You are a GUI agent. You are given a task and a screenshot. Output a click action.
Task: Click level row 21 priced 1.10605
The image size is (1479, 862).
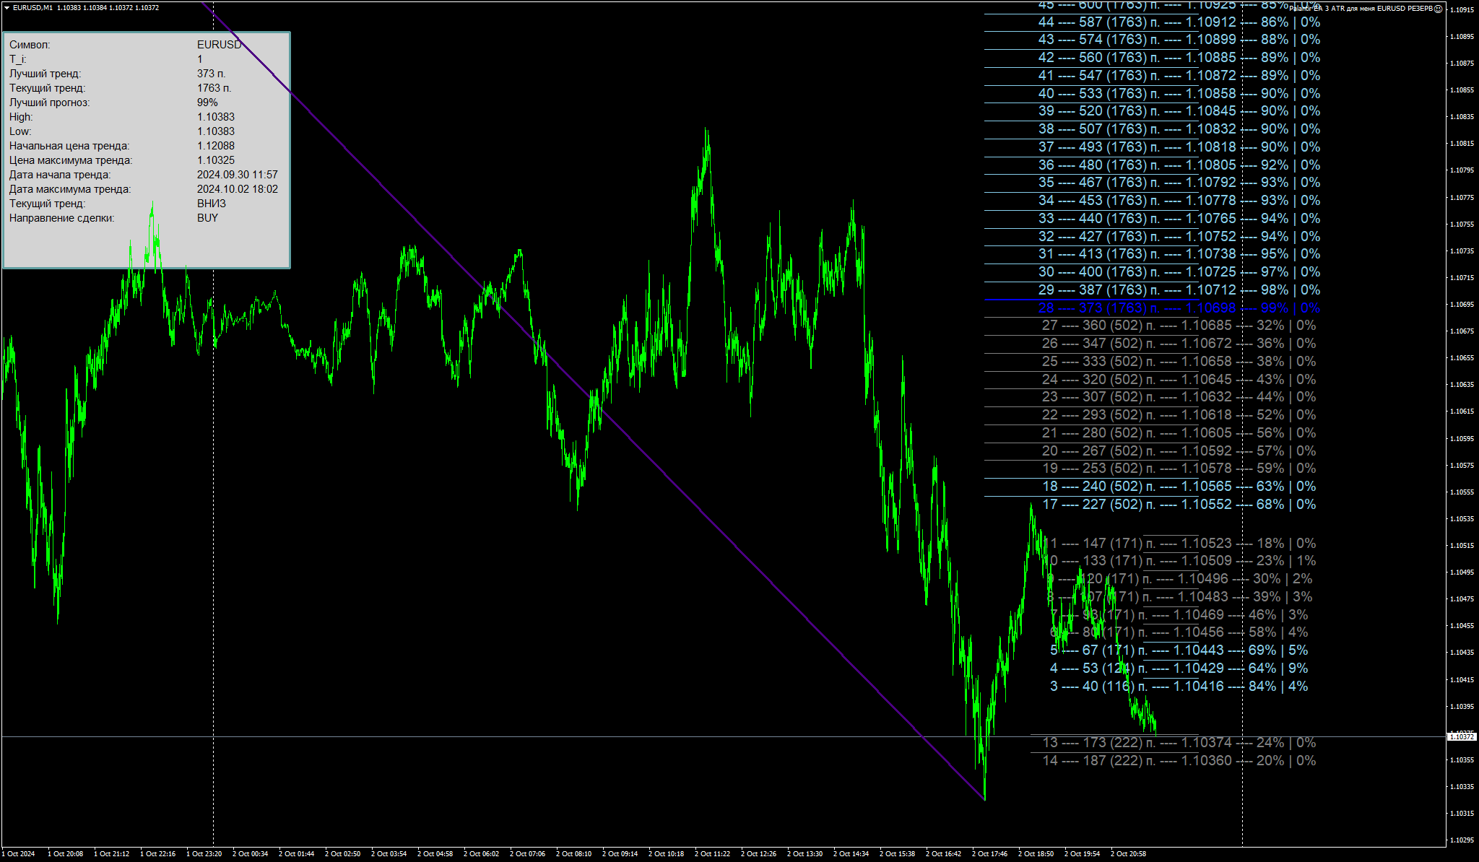[x=1179, y=433]
